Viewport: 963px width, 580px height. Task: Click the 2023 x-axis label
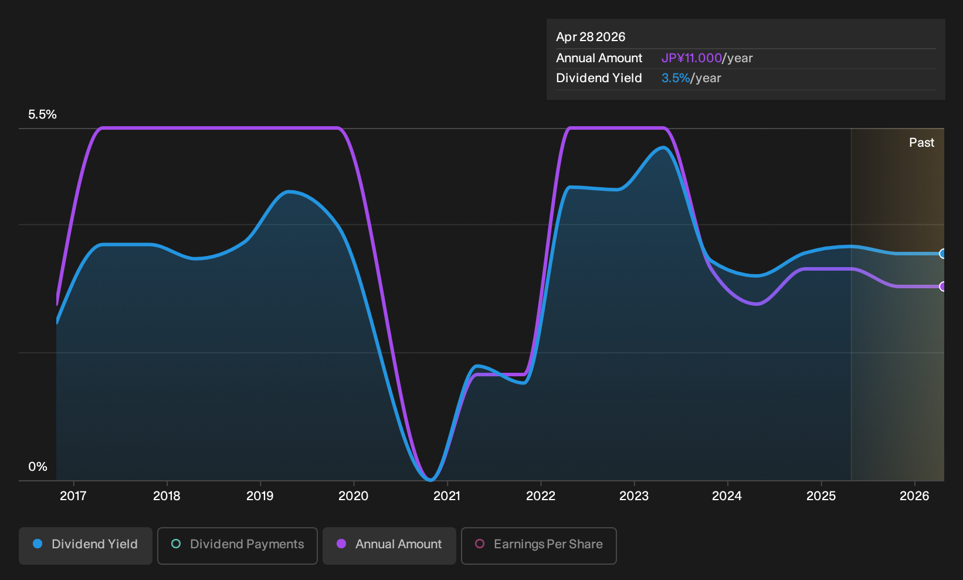tap(634, 496)
